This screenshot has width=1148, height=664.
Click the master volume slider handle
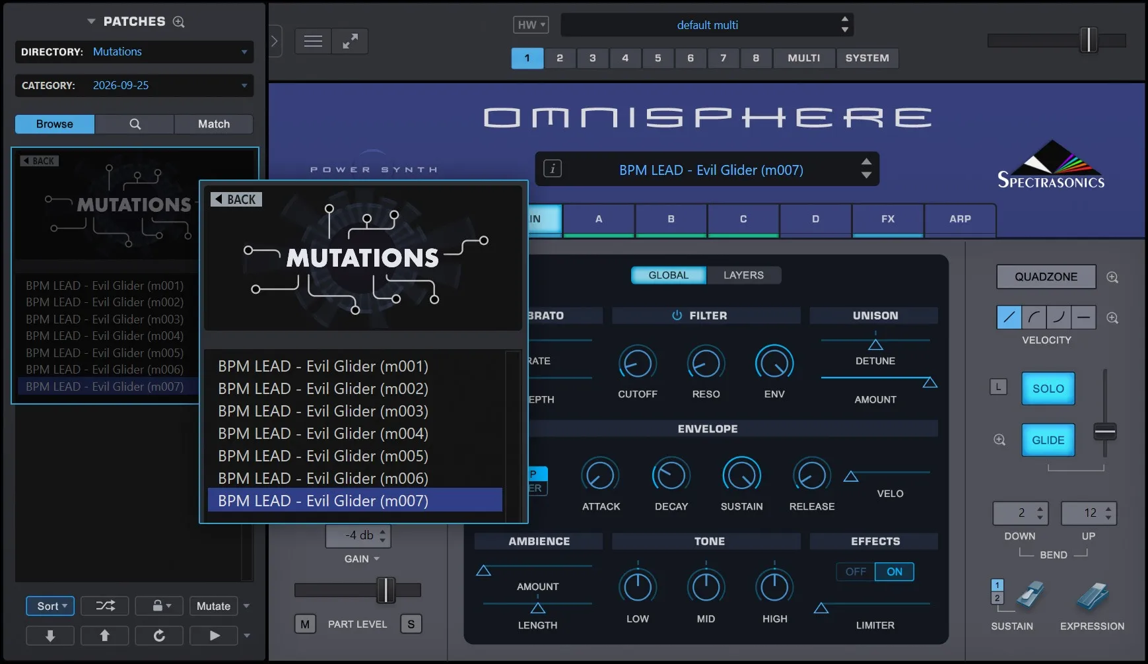point(1088,40)
